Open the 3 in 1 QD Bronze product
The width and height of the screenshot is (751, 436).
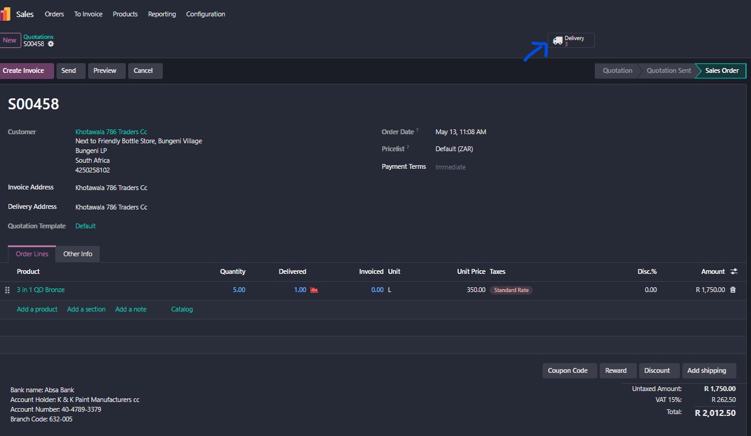pos(41,290)
